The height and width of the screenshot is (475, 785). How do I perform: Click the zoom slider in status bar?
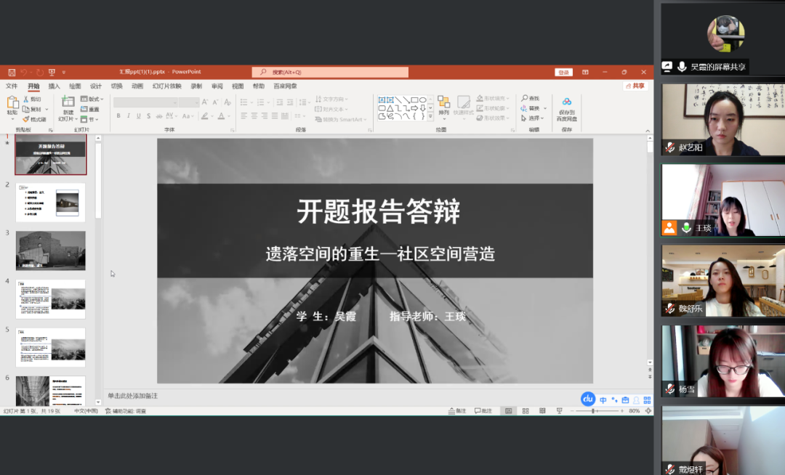[x=594, y=411]
